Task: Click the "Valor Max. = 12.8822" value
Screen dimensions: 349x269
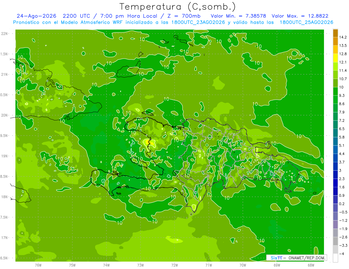Action: coord(300,16)
